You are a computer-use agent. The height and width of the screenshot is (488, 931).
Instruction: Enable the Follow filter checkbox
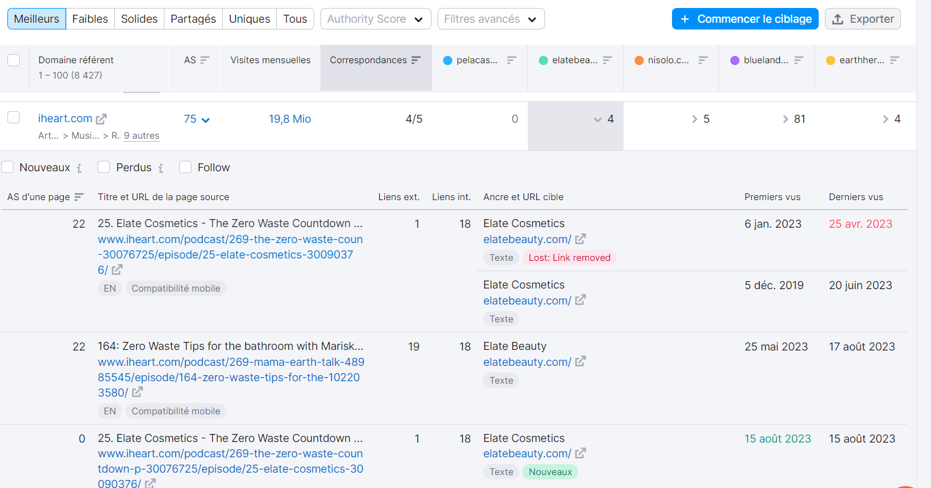pos(185,166)
